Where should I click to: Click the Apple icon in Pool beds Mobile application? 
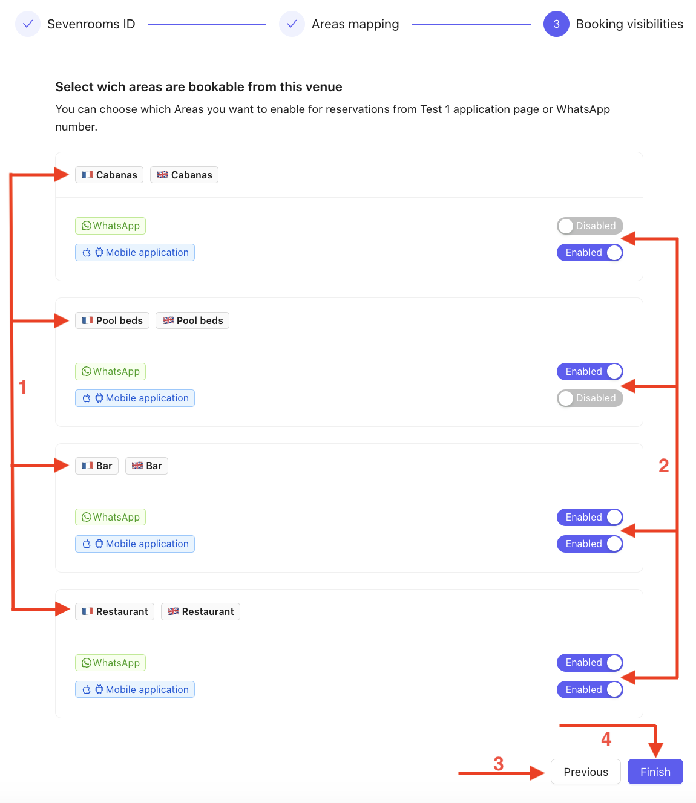87,398
